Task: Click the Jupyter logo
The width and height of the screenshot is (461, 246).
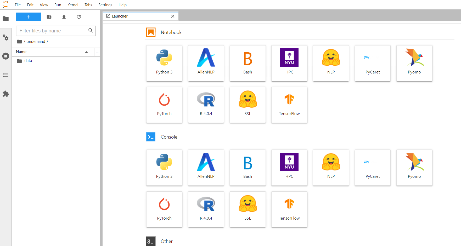Action: pos(5,4)
